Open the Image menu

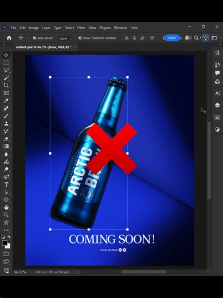point(34,28)
